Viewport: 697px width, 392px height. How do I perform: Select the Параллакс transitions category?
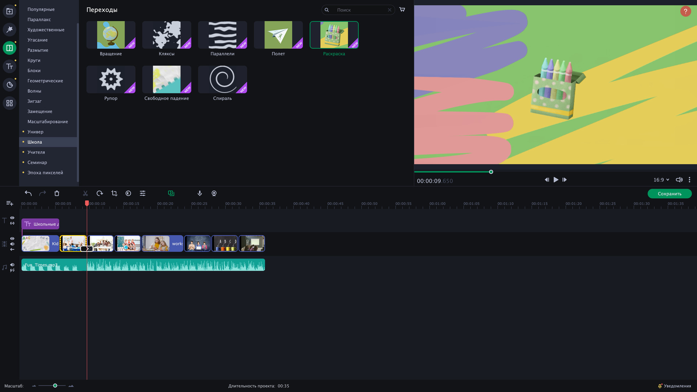39,20
